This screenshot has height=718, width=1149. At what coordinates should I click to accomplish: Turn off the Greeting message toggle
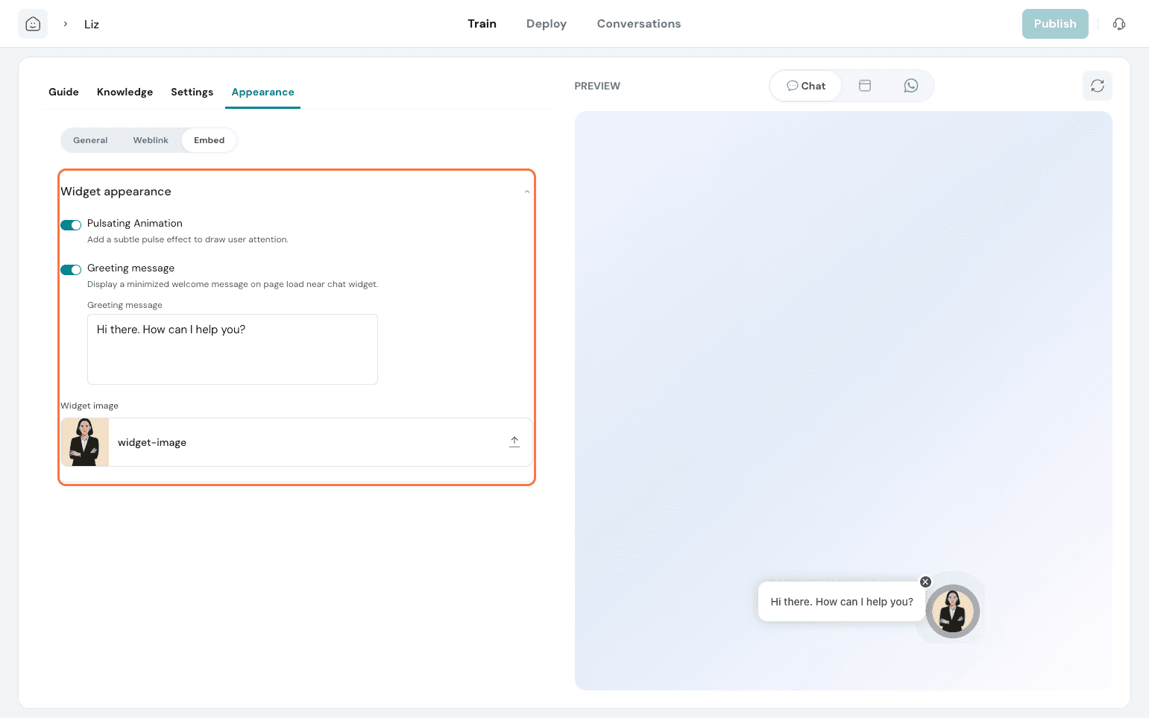71,270
